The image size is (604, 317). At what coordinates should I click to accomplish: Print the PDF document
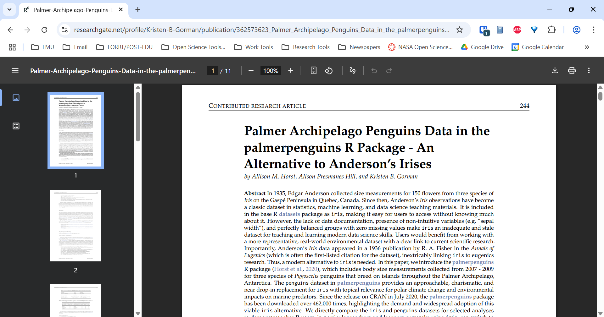tap(572, 71)
